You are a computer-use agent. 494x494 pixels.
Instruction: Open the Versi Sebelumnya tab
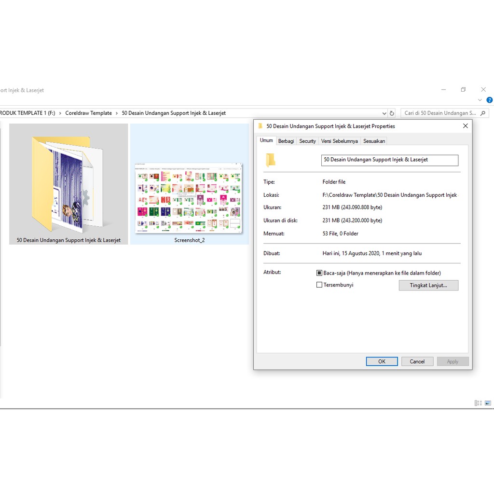click(x=340, y=141)
